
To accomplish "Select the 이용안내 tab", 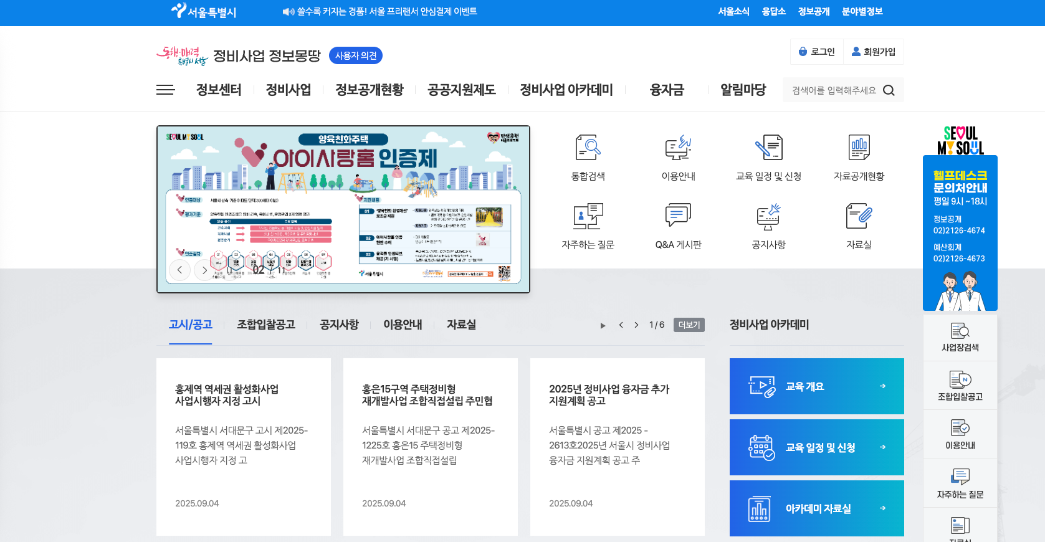I will [403, 325].
